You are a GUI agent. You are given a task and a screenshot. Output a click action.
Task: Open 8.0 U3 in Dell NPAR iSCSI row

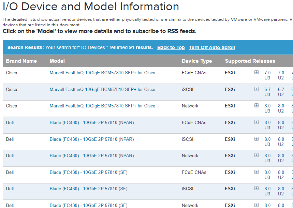(267, 142)
